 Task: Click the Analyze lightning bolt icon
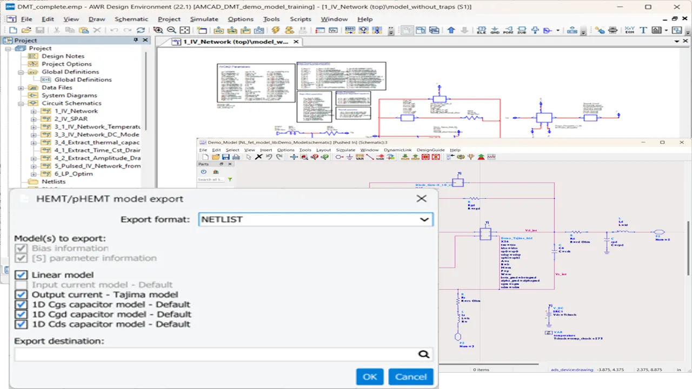pos(276,31)
